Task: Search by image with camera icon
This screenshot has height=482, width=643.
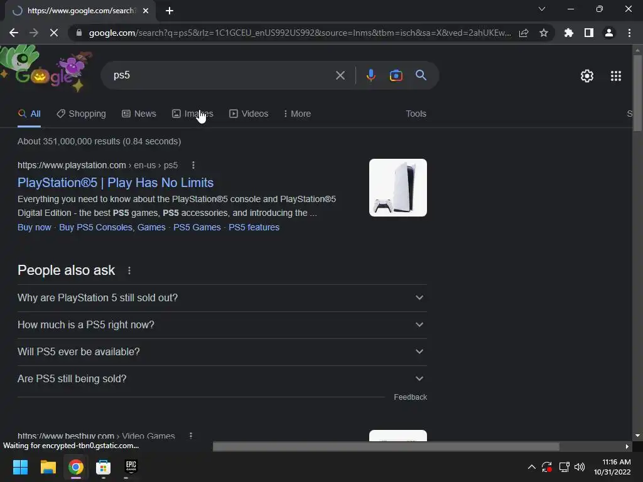Action: pyautogui.click(x=396, y=75)
